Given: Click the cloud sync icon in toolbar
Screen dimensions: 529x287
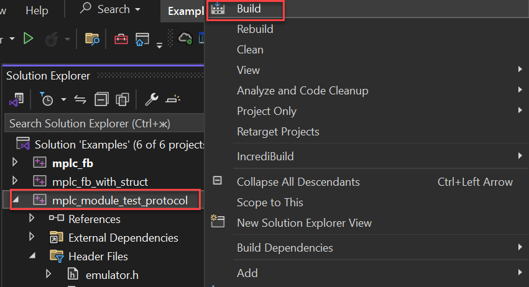Looking at the screenshot, I should 185,39.
